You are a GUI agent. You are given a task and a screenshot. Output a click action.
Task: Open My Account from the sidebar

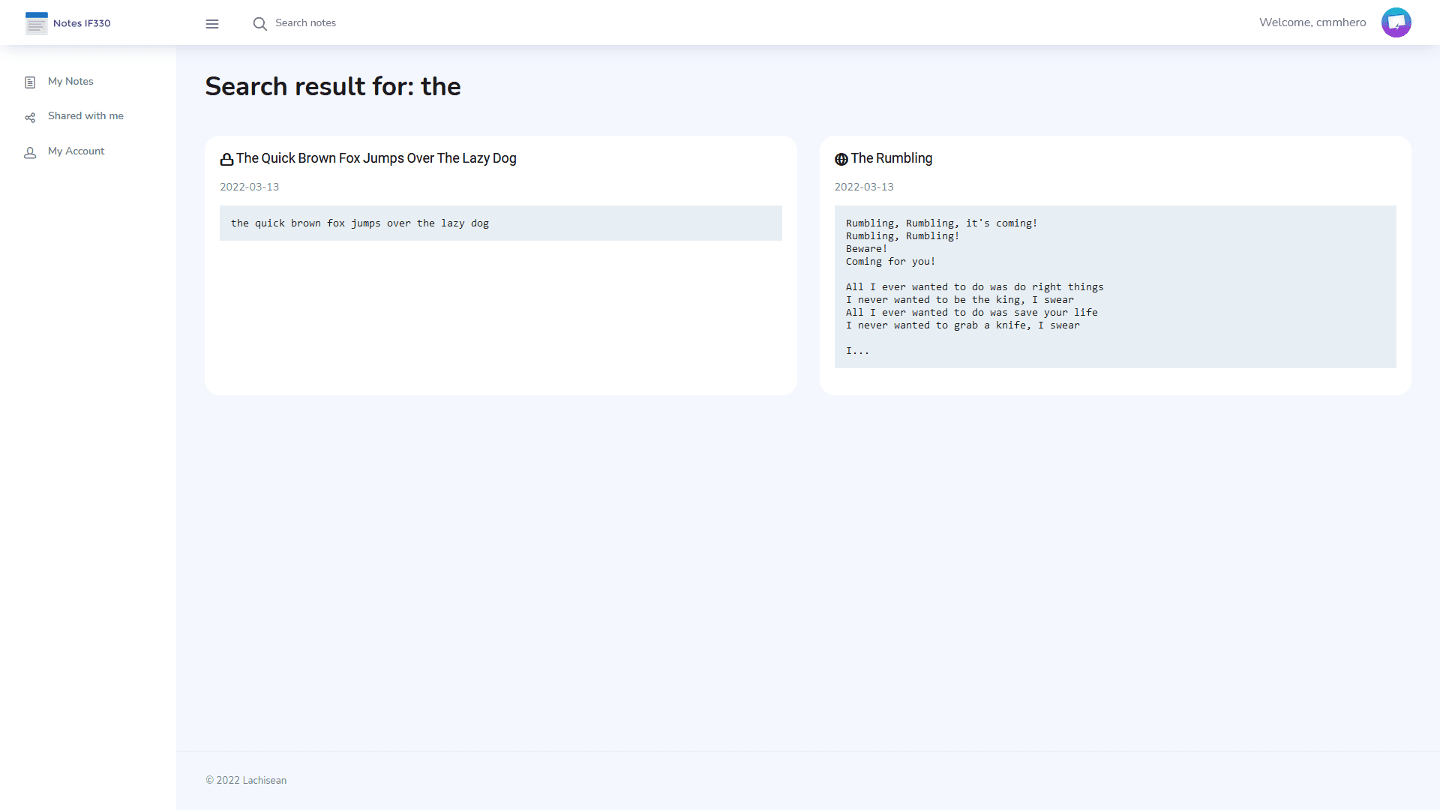click(x=76, y=151)
